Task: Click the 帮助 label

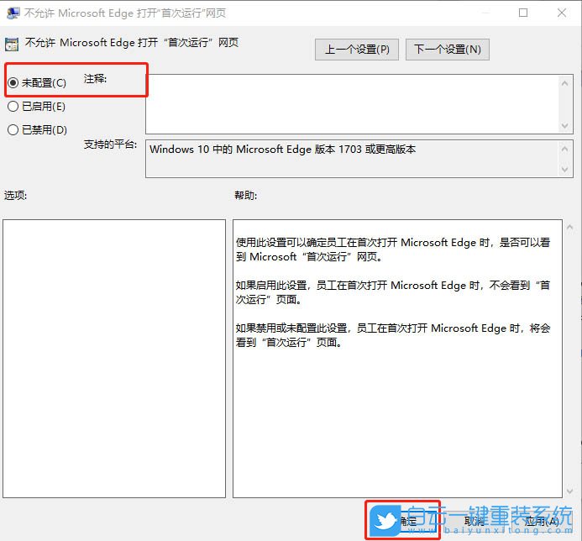Action: [x=245, y=195]
